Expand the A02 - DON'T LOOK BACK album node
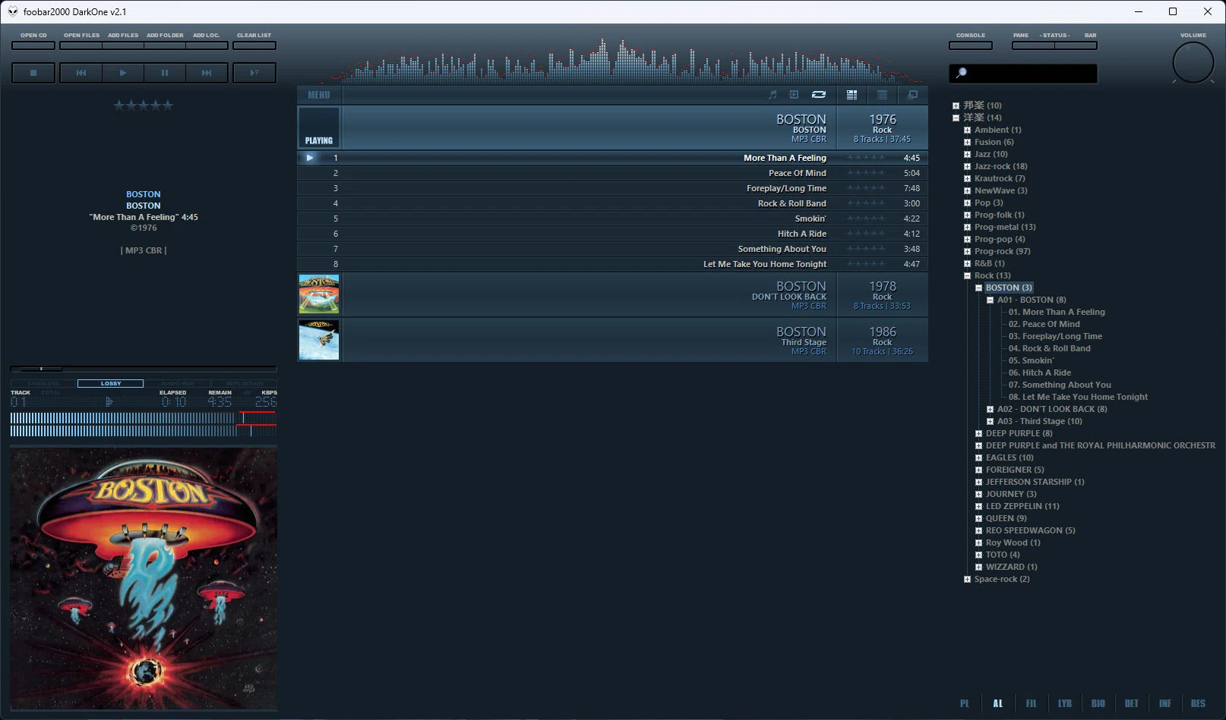Viewport: 1226px width, 720px height. [990, 409]
